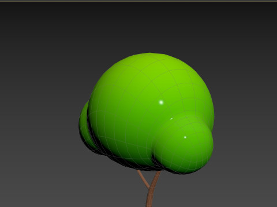Select the partly hidden left foliage sphere

click(x=85, y=128)
